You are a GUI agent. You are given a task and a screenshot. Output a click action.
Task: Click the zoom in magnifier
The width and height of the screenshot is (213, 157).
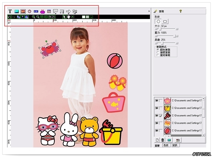coord(33,17)
